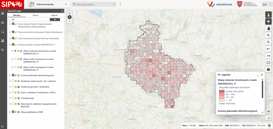Open the Ochrona przyrody map dropdown
This screenshot has height=129, width=273.
48,5
